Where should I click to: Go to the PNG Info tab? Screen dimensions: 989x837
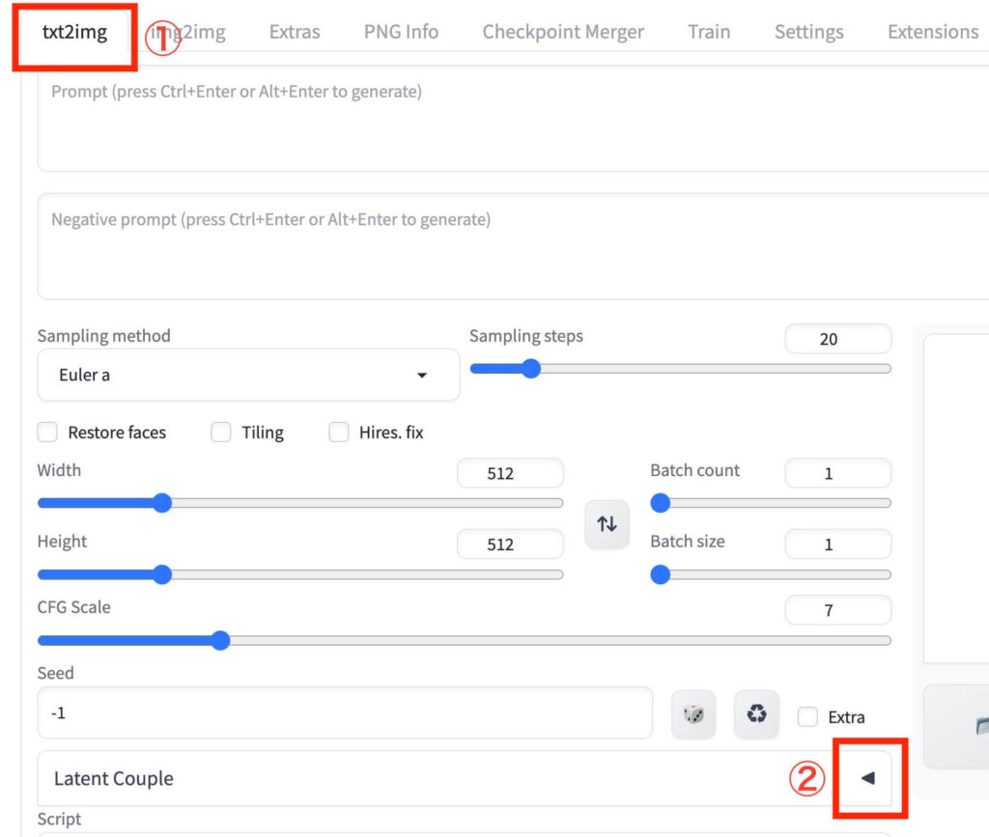click(401, 32)
